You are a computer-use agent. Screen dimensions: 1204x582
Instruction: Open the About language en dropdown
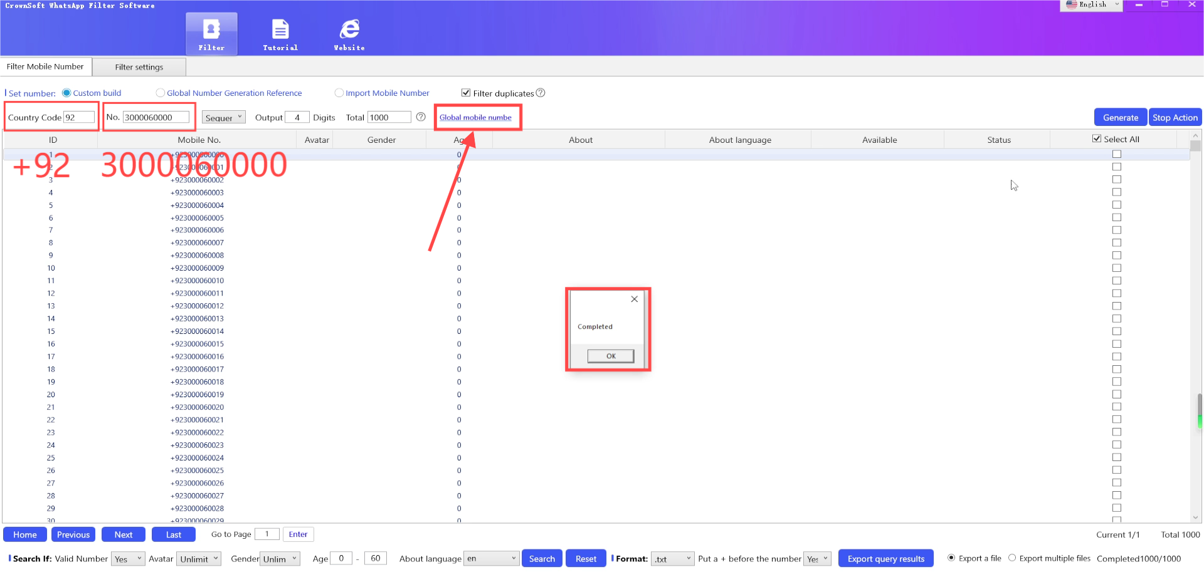click(492, 559)
